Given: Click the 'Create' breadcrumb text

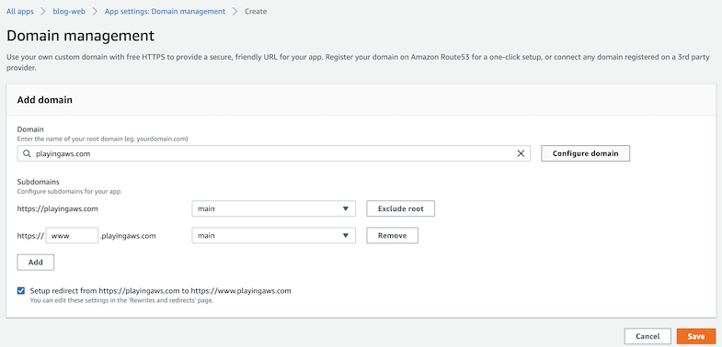Looking at the screenshot, I should [x=256, y=12].
